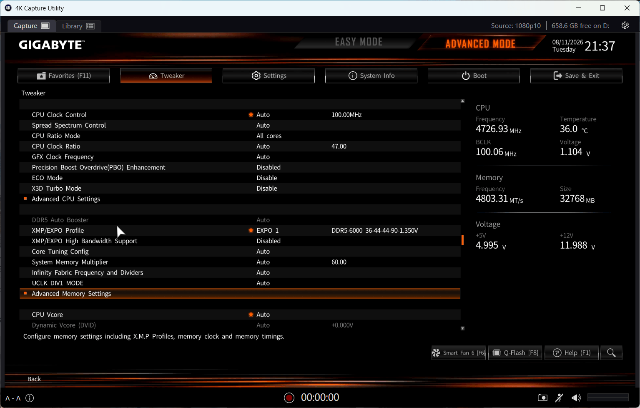Click the orange scrollbar thumb

[x=462, y=240]
